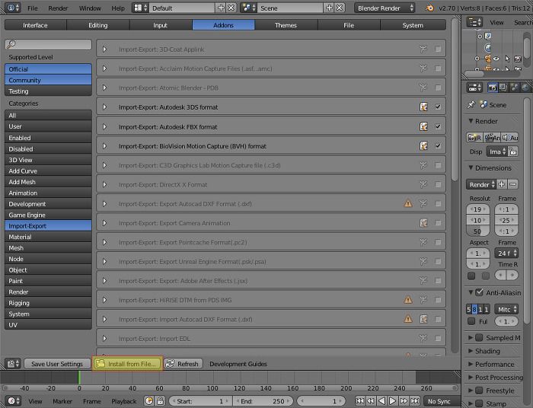Image resolution: width=533 pixels, height=408 pixels.
Task: Toggle the timeline lock range icon
Action: (160, 401)
